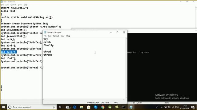
Task: Open Sticky Notes from the taskbar
Action: click(x=117, y=107)
